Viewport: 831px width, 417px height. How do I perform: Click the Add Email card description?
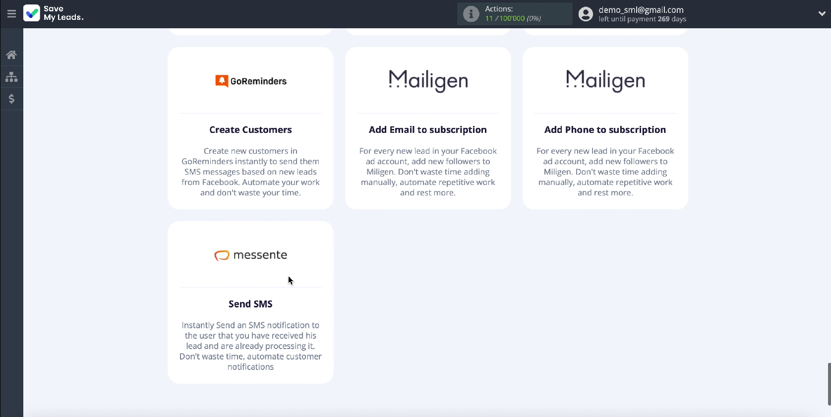tap(428, 172)
